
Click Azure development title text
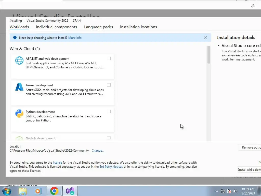pos(39,85)
